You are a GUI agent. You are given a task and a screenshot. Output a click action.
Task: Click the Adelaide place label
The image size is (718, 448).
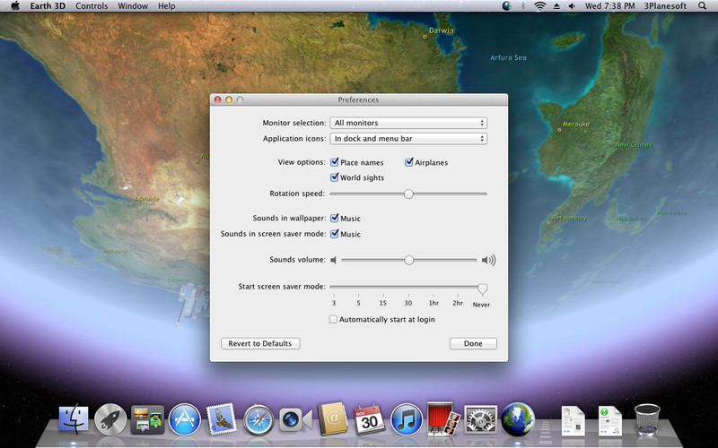(x=146, y=199)
